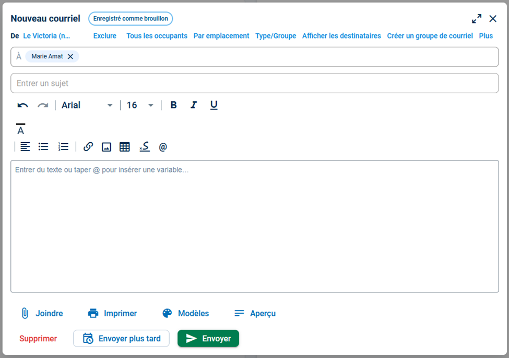The height and width of the screenshot is (358, 509).
Task: Redo the last edit
Action: pyautogui.click(x=43, y=105)
